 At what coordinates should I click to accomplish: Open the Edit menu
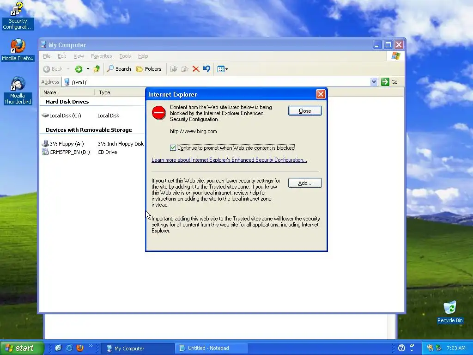[62, 56]
